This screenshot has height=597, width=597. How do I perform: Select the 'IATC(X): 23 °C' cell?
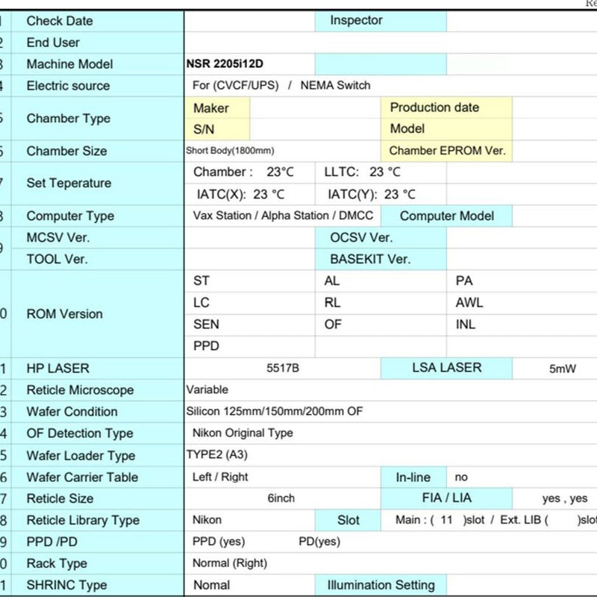tap(250, 195)
